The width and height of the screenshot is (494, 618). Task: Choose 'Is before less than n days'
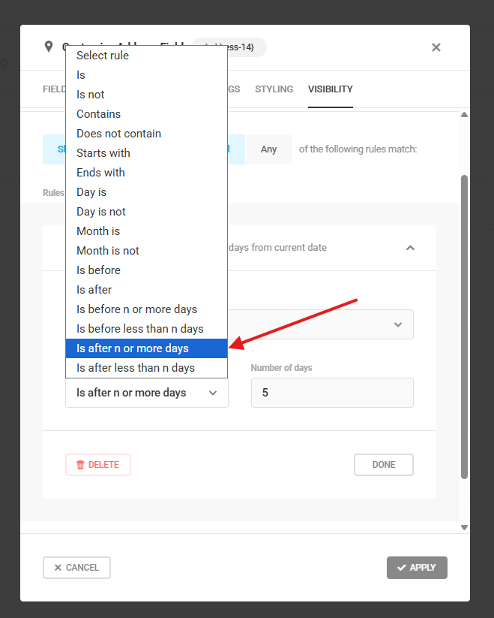(x=146, y=329)
